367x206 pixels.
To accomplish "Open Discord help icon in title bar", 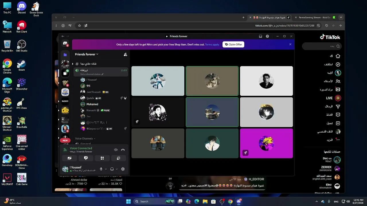I will click(x=268, y=36).
